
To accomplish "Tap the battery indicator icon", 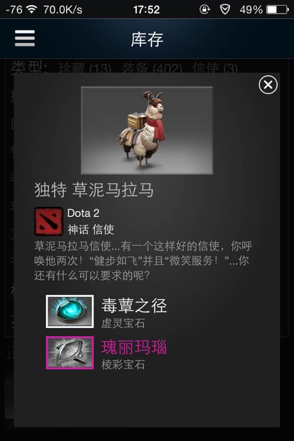I will pos(278,10).
